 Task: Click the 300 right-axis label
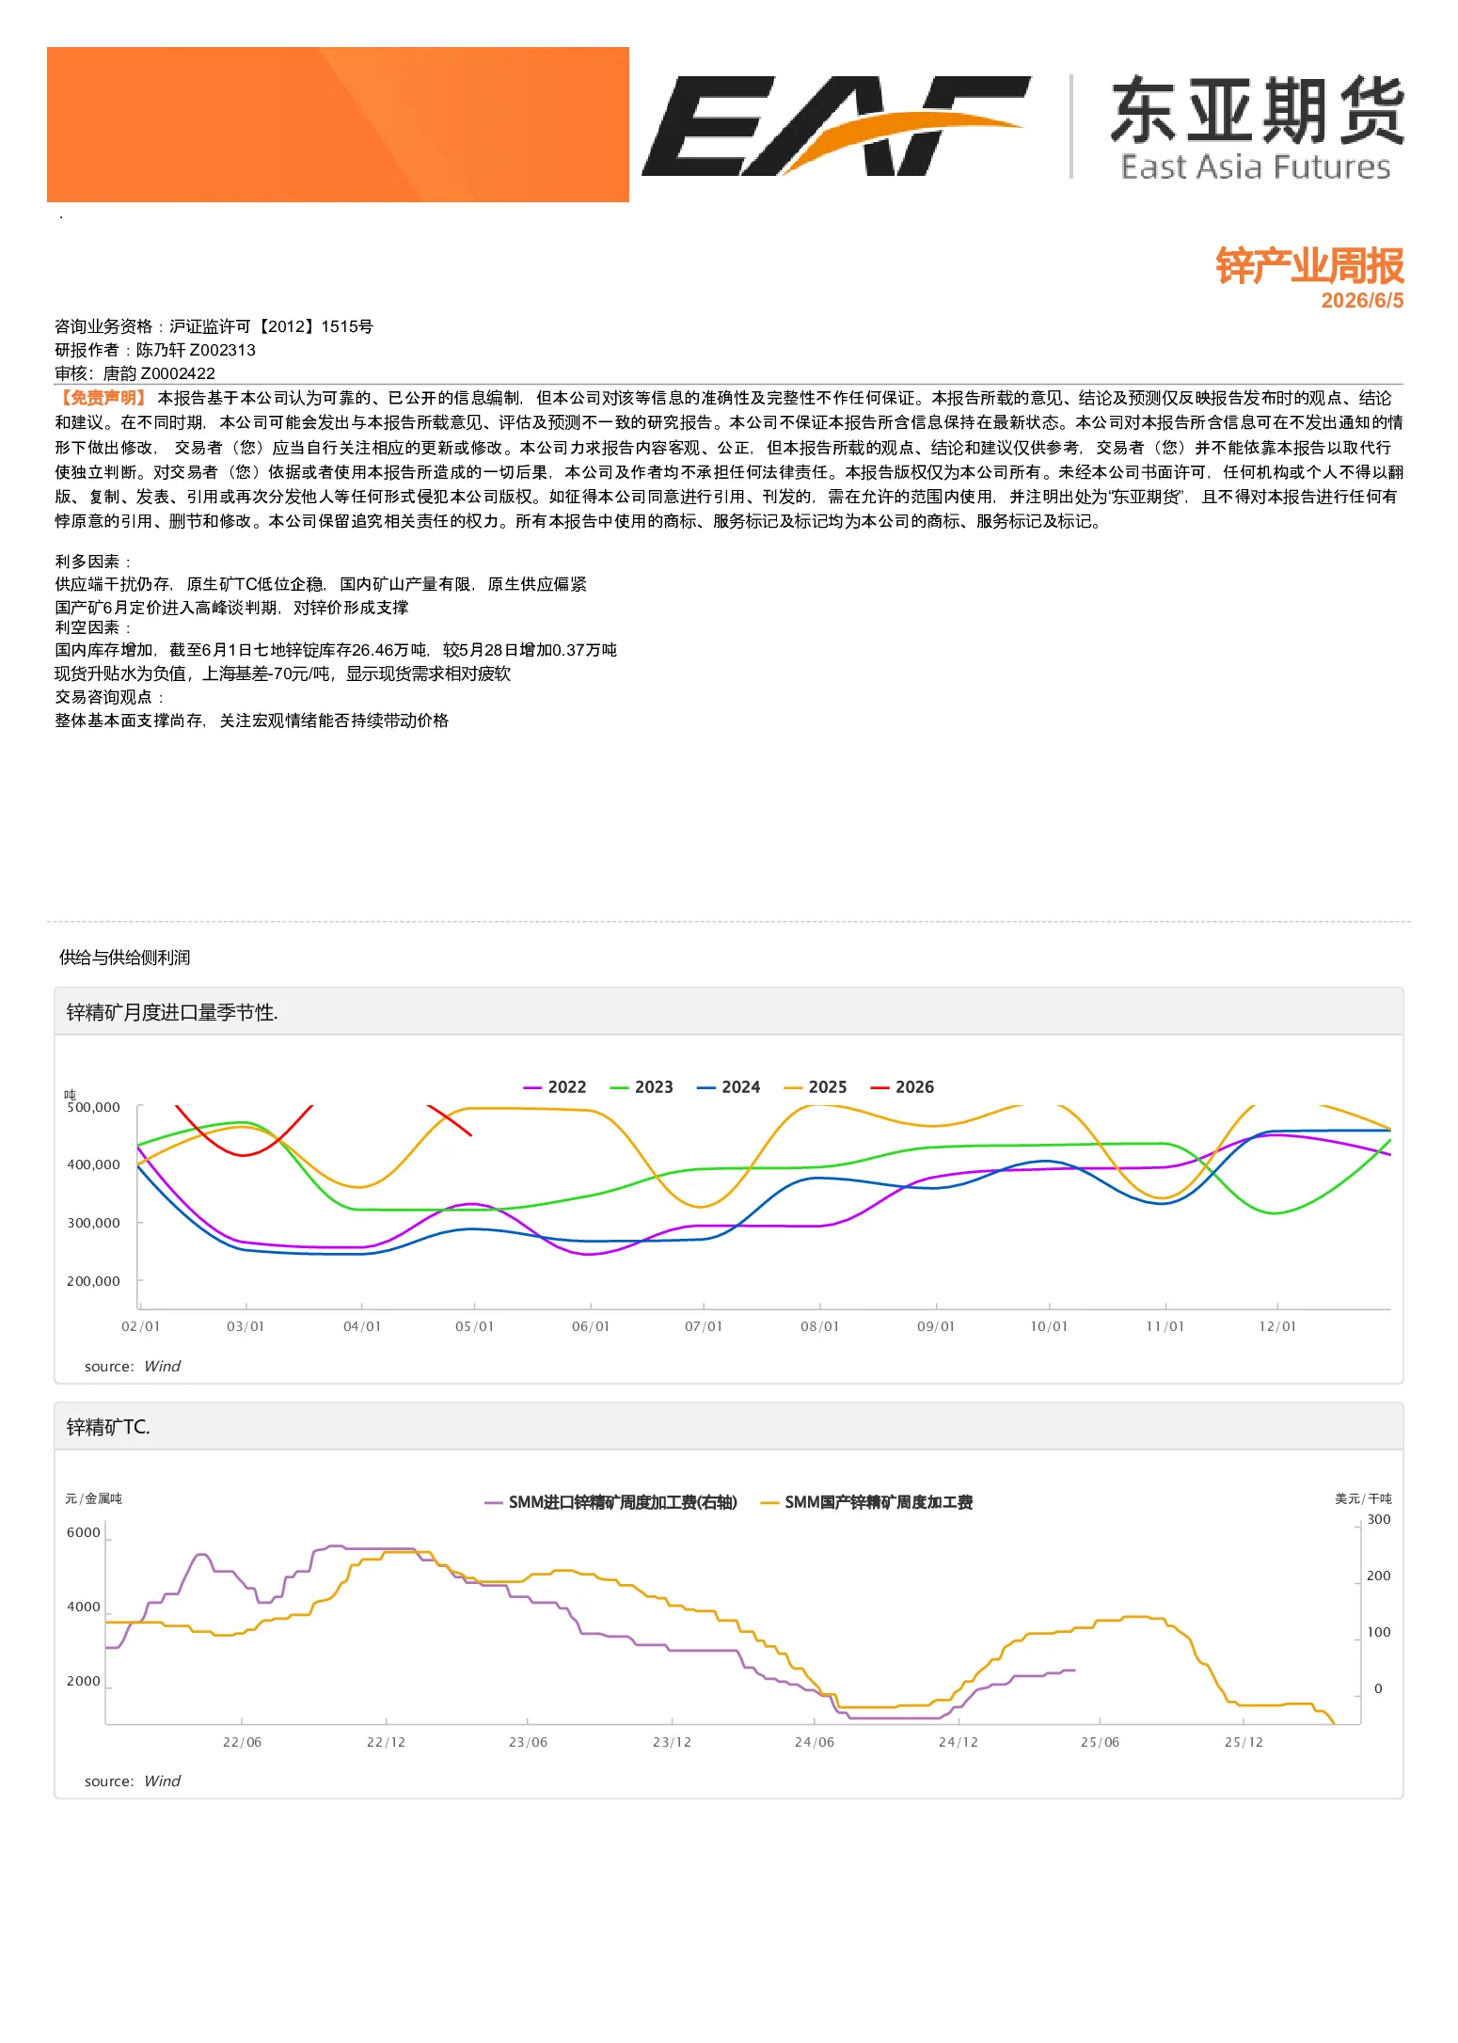click(x=1379, y=1519)
